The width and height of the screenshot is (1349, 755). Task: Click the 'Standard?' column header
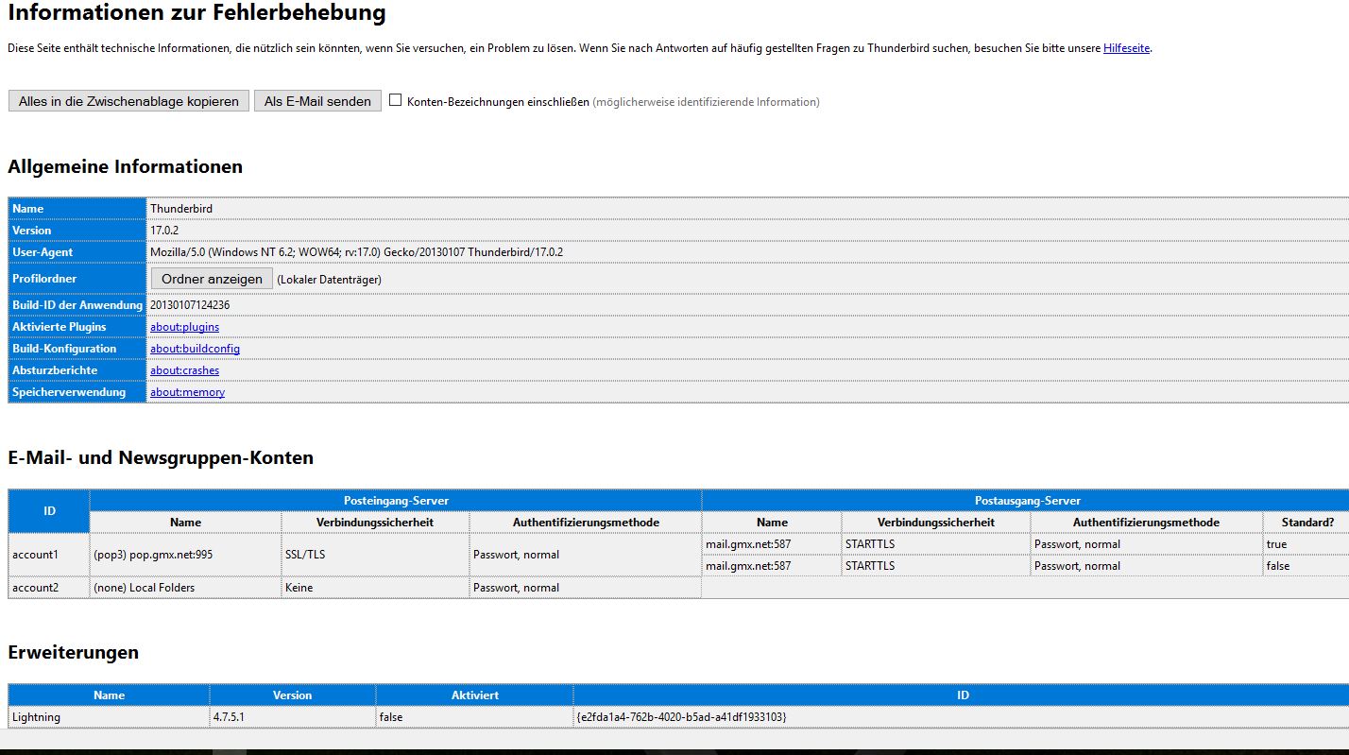pyautogui.click(x=1307, y=523)
